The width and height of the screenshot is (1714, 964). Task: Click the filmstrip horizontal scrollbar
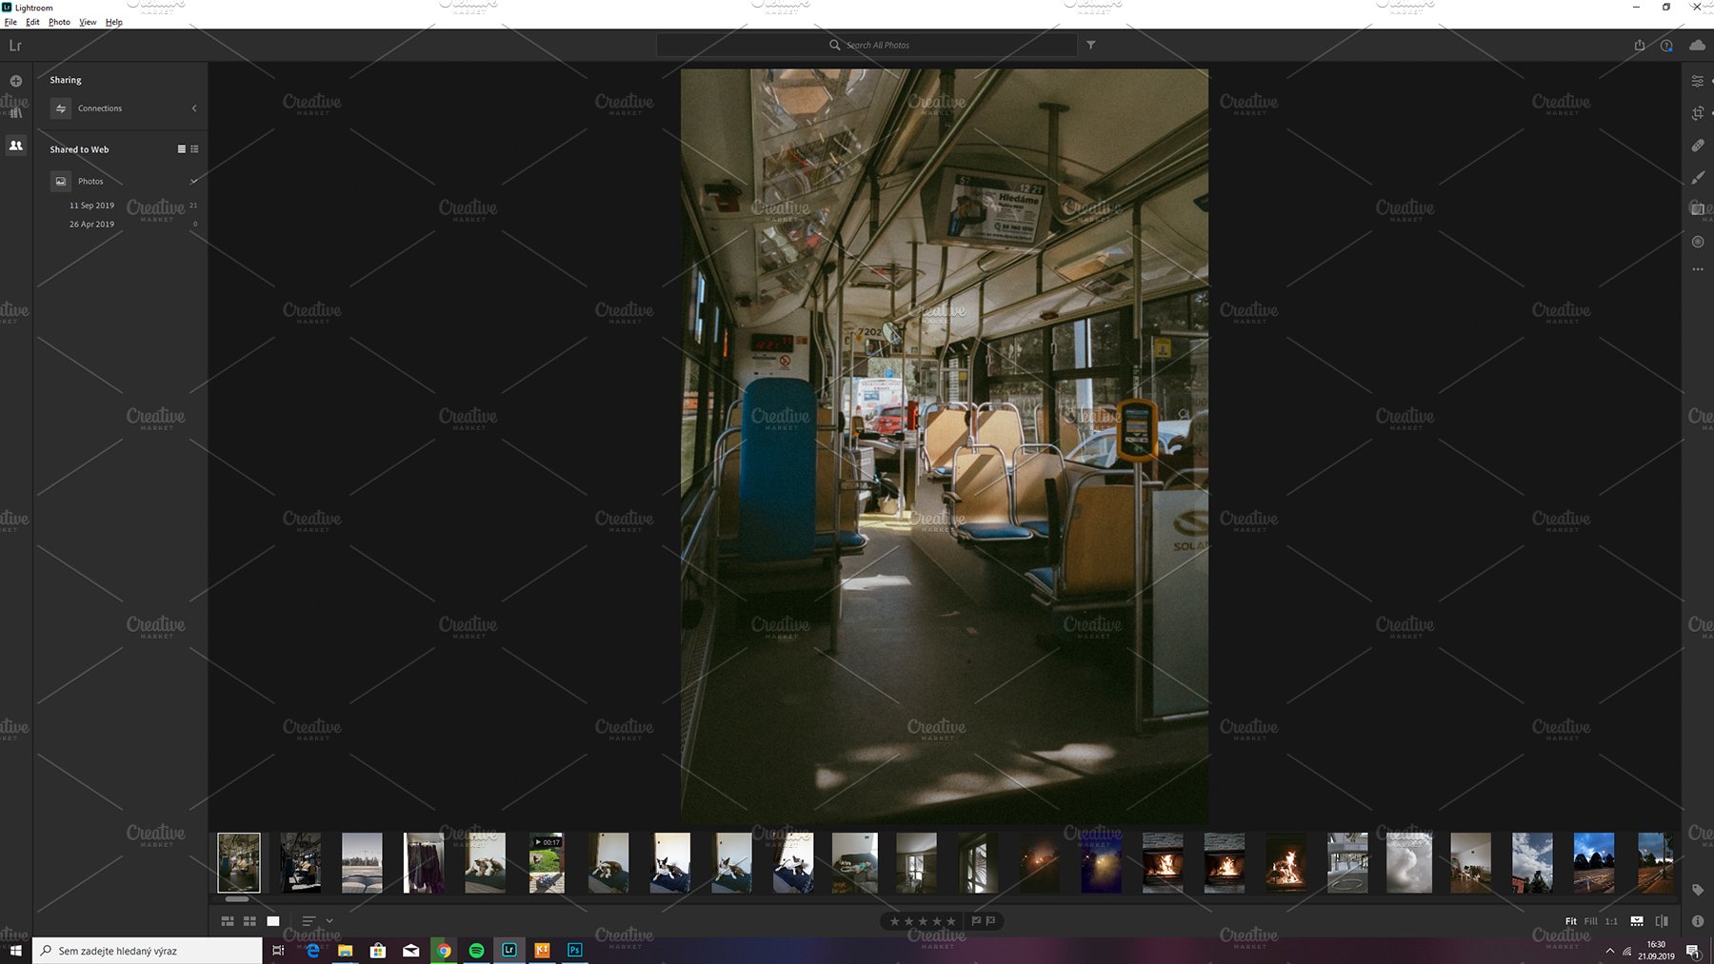point(237,899)
